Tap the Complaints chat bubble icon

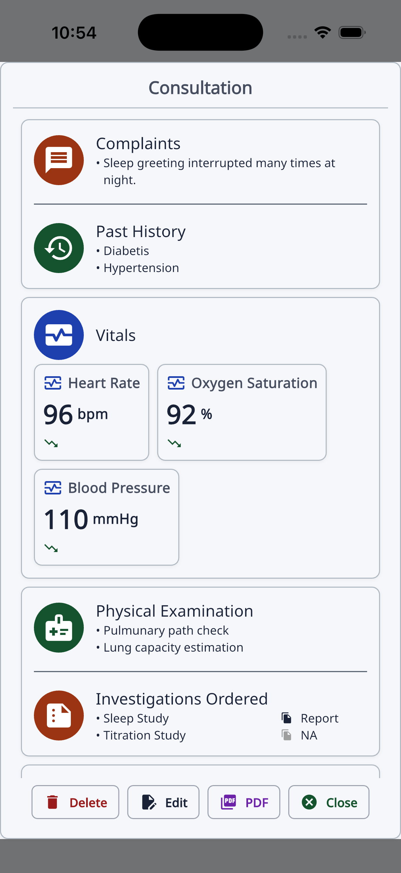(x=59, y=160)
